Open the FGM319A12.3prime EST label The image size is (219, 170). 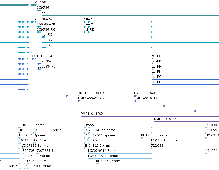click(103, 156)
